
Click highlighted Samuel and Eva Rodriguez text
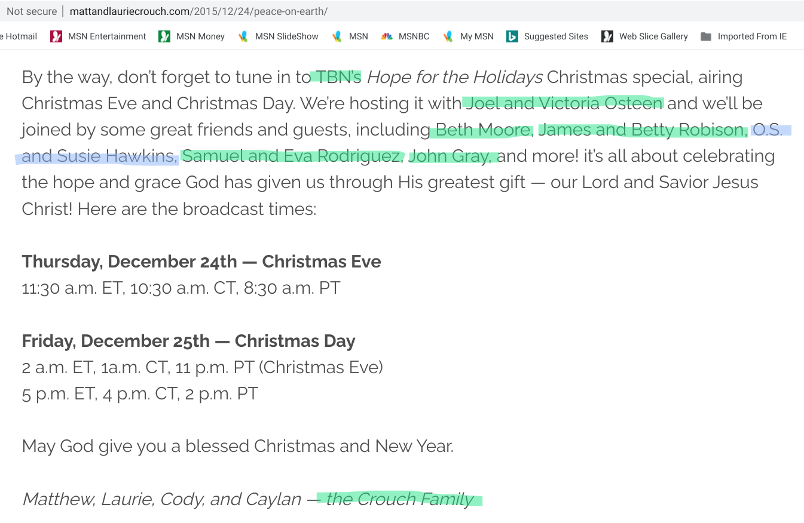point(291,156)
